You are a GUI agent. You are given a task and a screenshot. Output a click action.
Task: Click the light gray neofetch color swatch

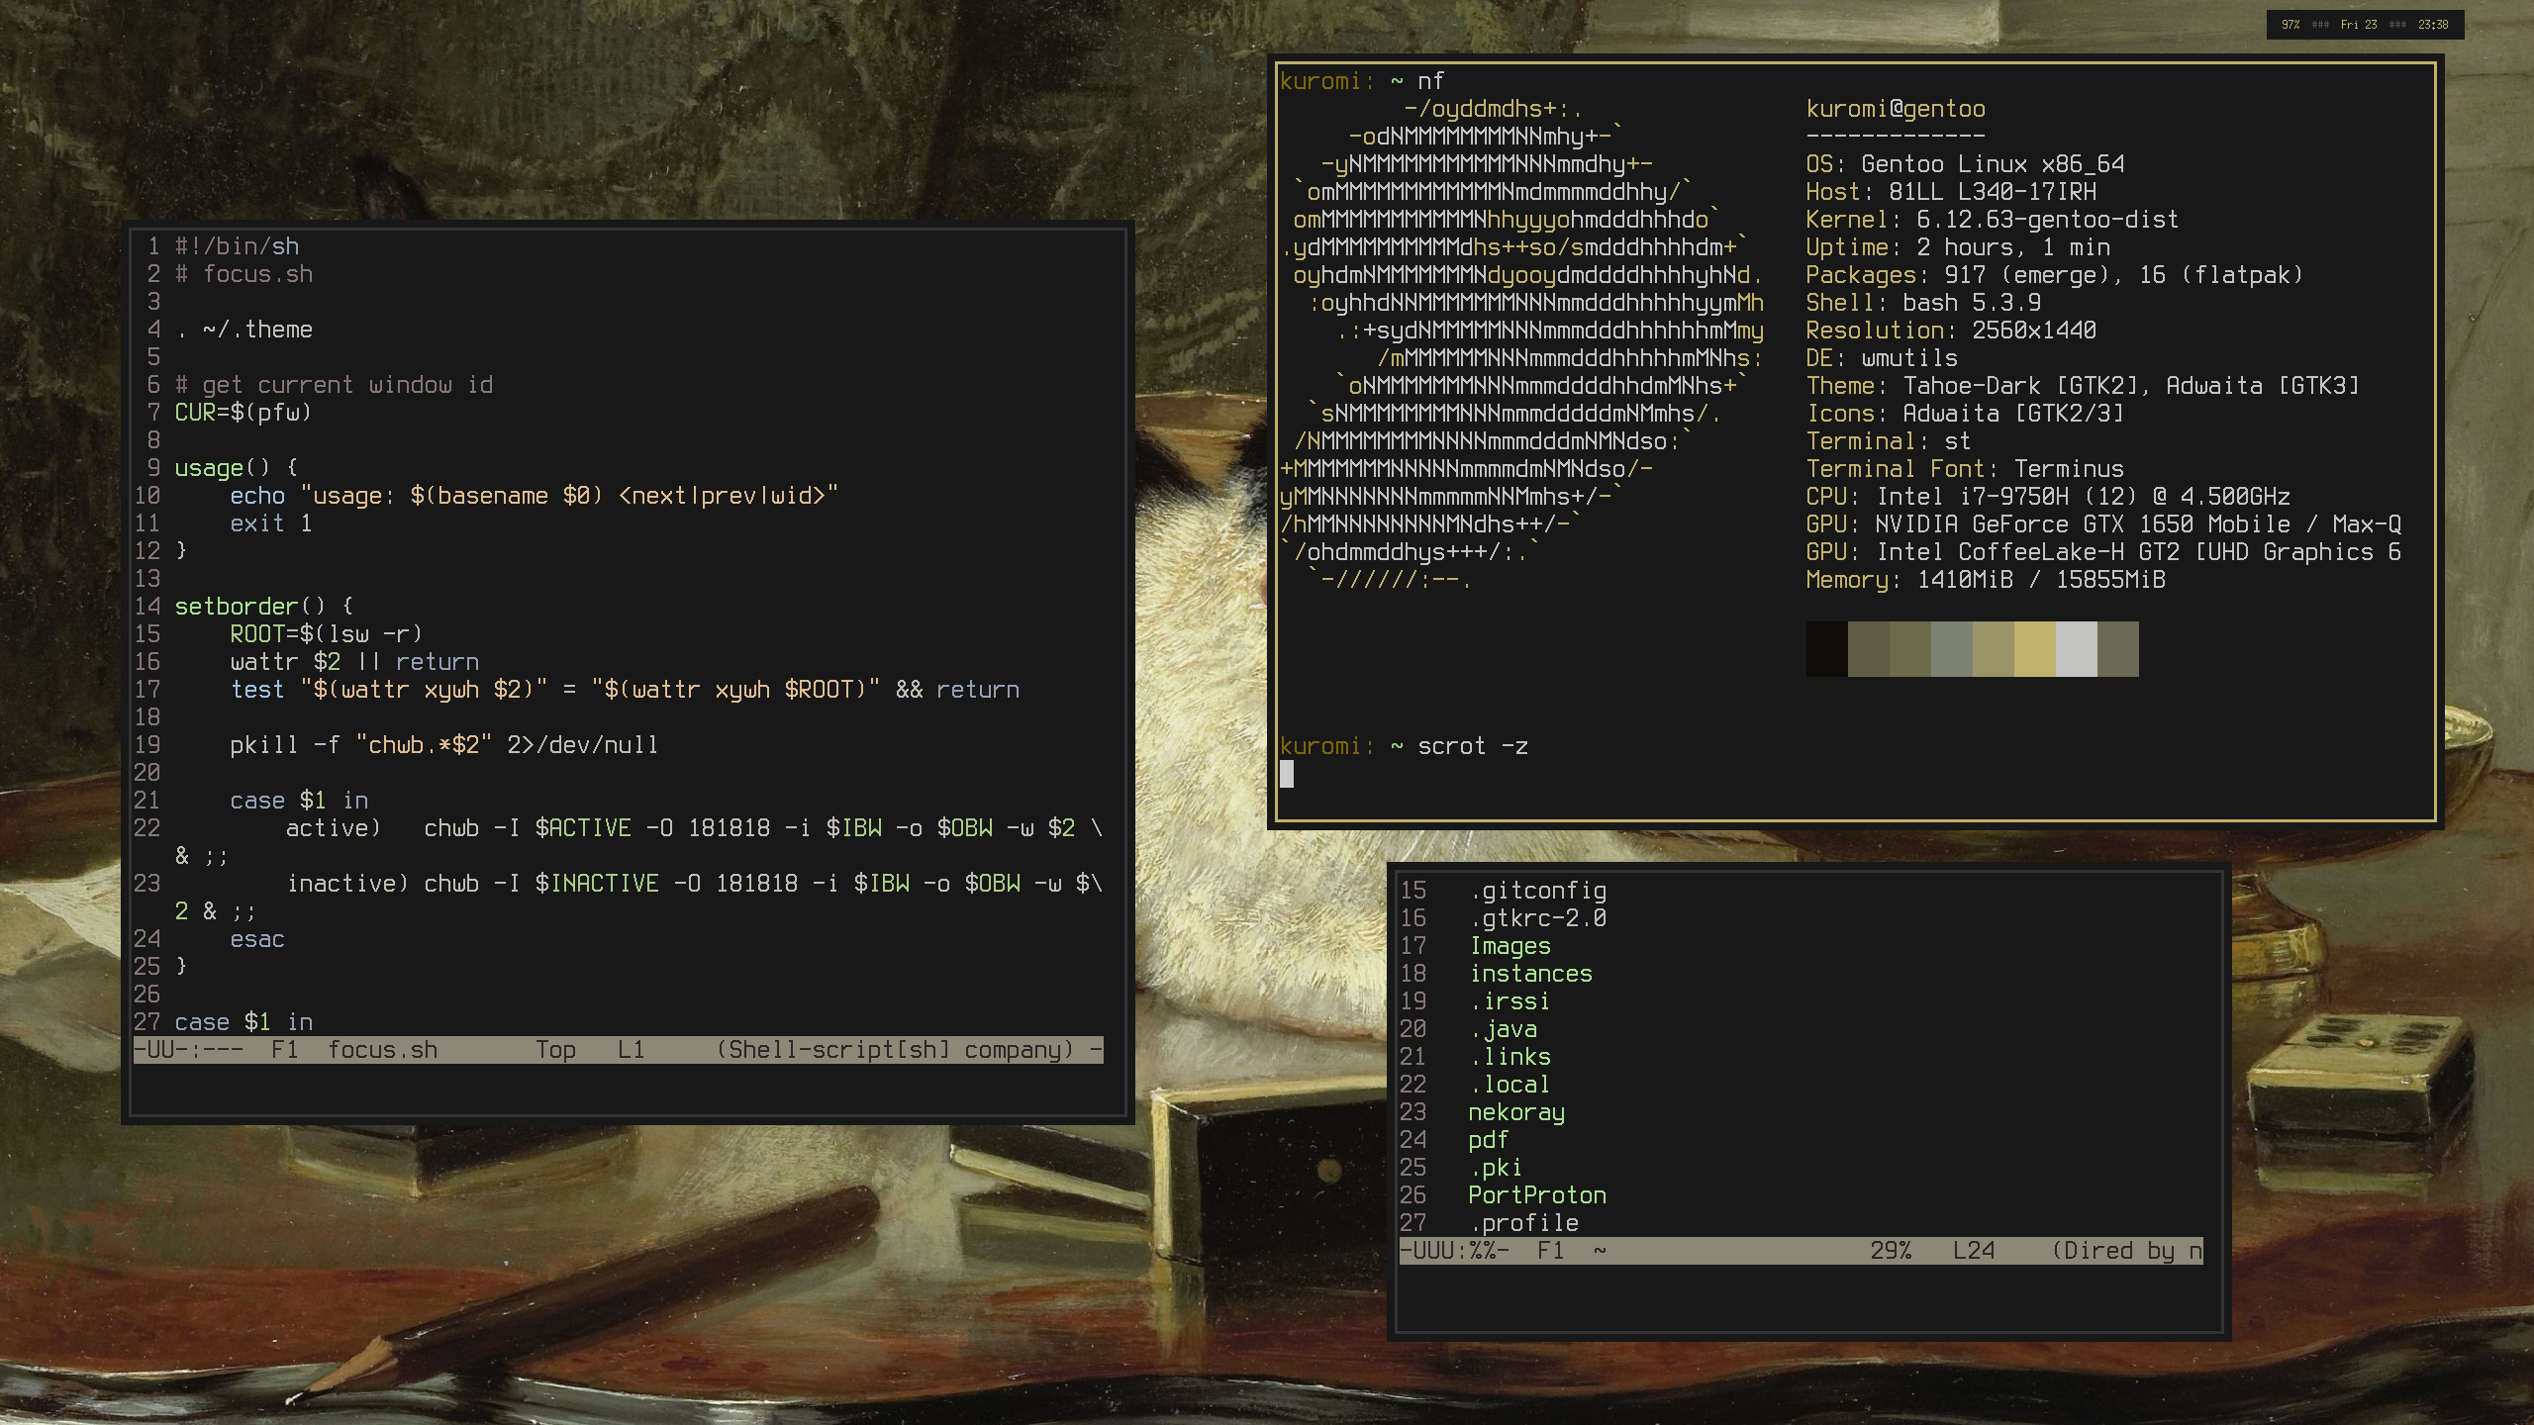tap(2076, 649)
